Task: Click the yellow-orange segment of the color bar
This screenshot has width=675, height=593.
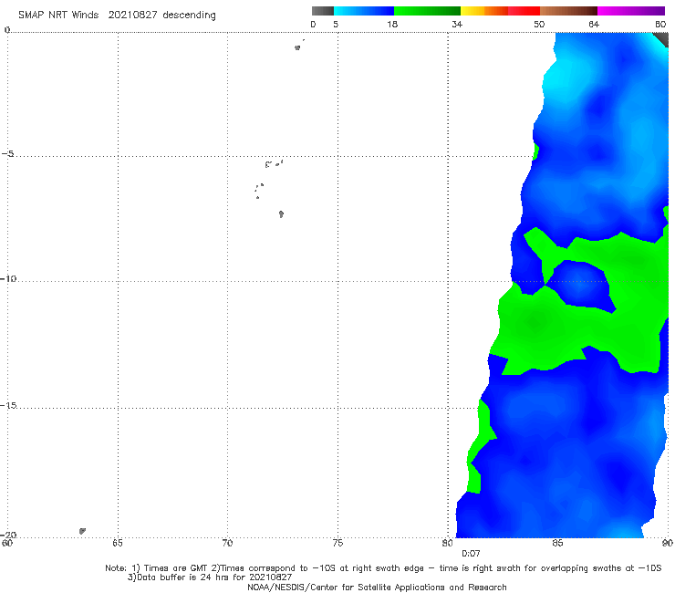Action: point(484,11)
